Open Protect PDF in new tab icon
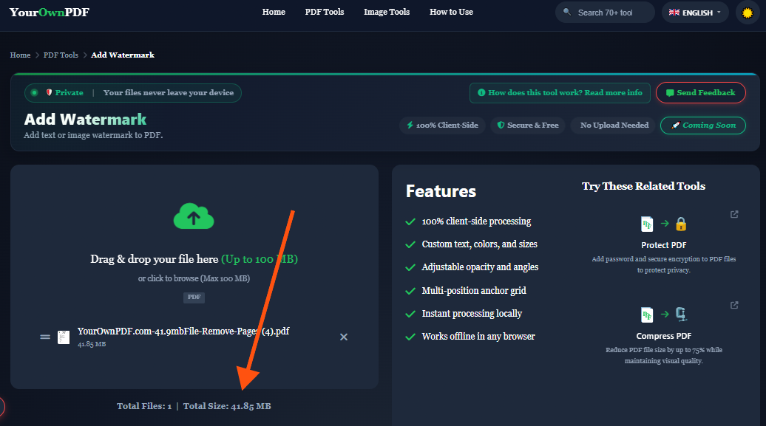The image size is (766, 426). click(734, 214)
